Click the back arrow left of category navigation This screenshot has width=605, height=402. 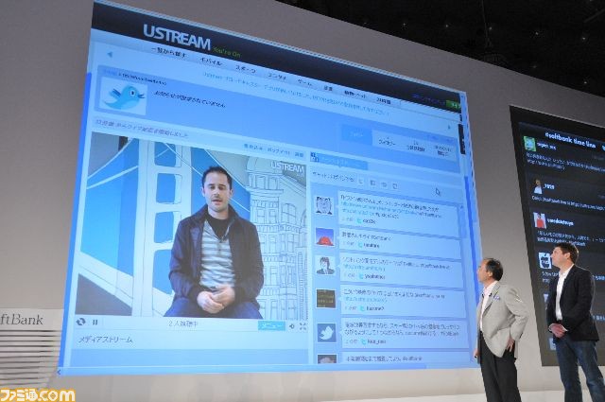110,55
